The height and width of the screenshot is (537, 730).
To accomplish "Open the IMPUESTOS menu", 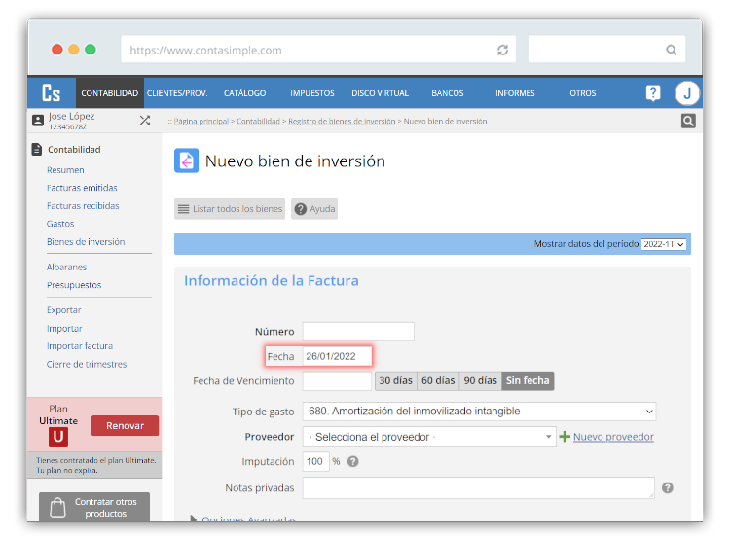I will point(311,93).
